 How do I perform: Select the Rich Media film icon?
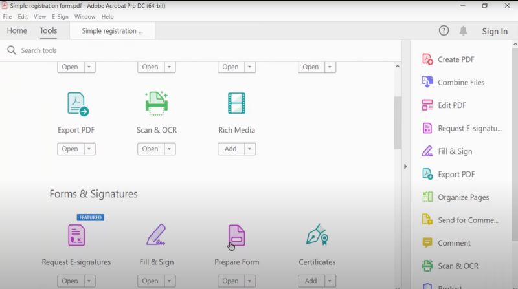pyautogui.click(x=236, y=103)
